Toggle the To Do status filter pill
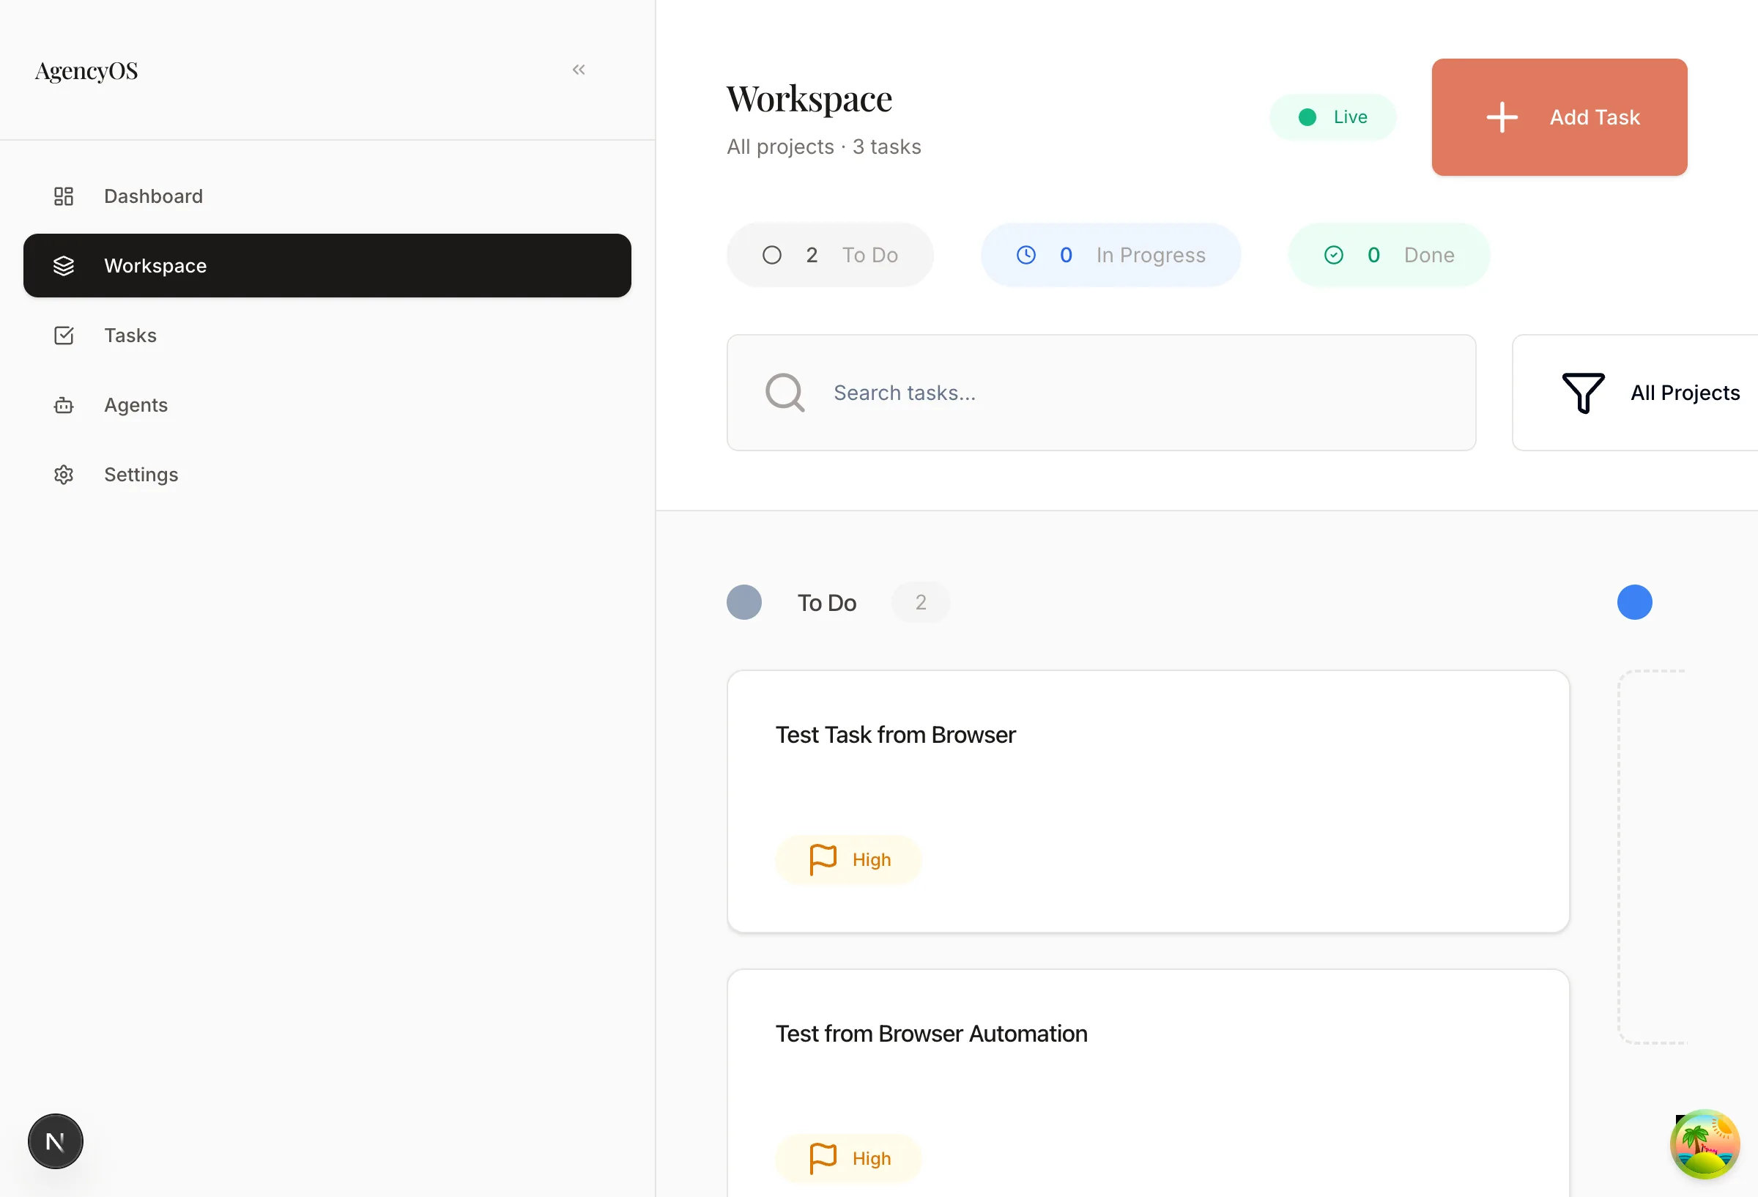Image resolution: width=1758 pixels, height=1197 pixels. click(830, 255)
